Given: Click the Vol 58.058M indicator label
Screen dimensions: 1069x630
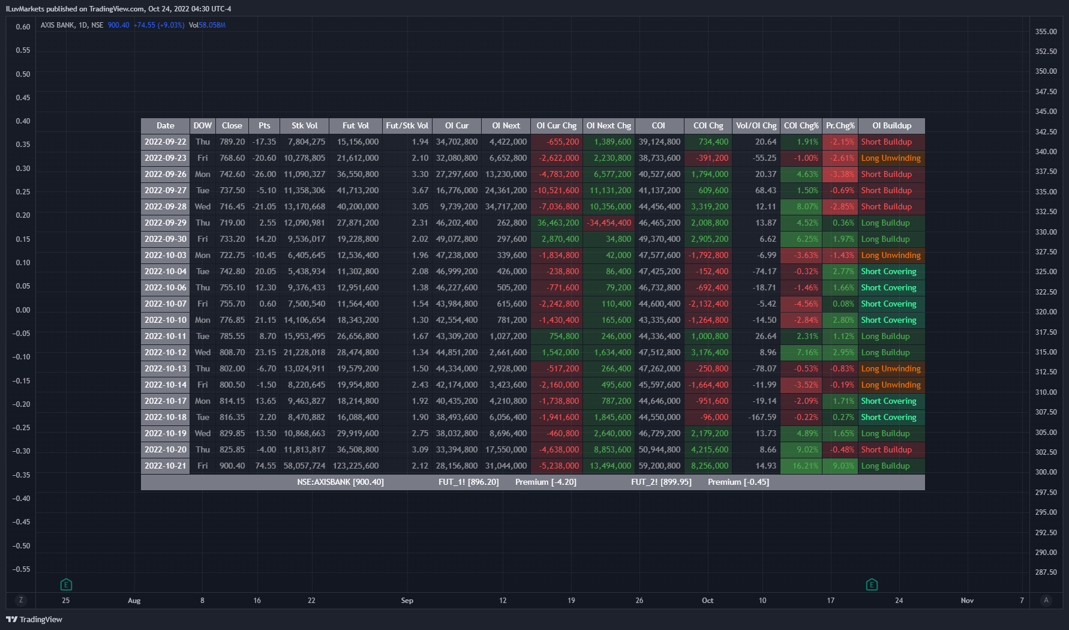Looking at the screenshot, I should click(207, 25).
